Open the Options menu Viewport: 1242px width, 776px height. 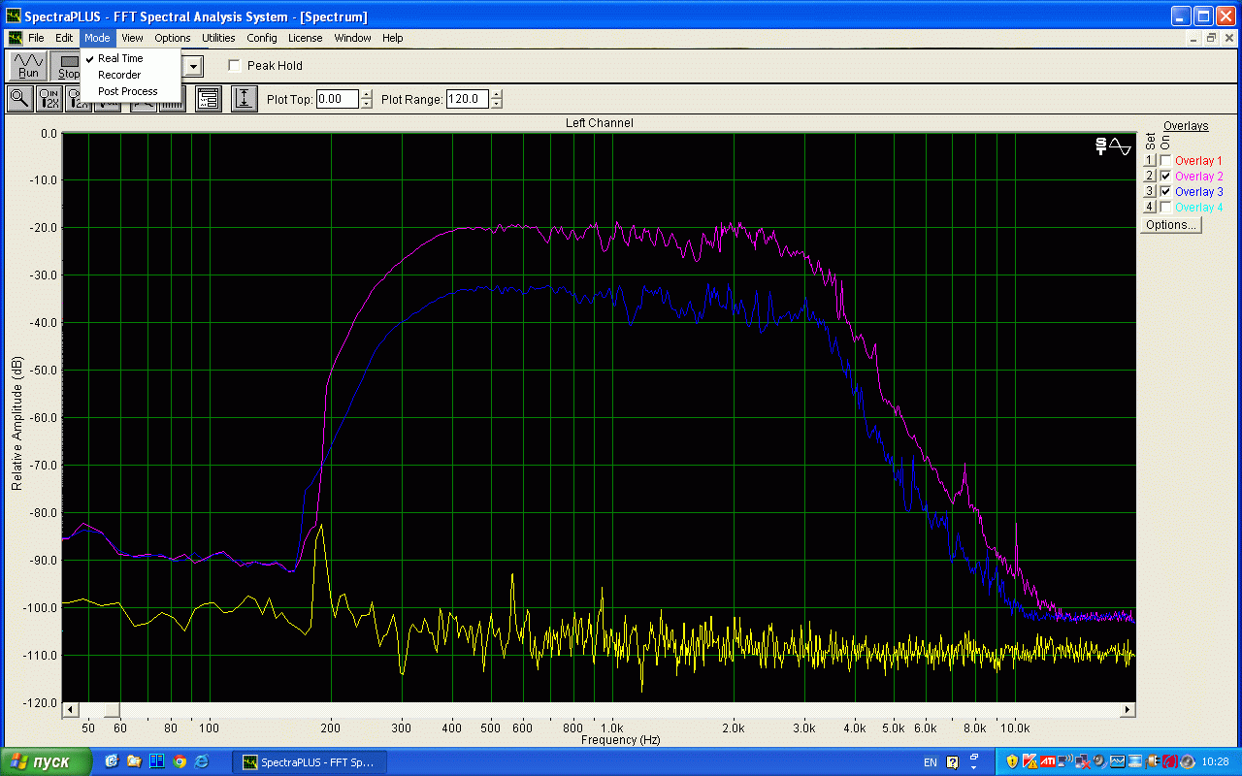click(x=173, y=38)
